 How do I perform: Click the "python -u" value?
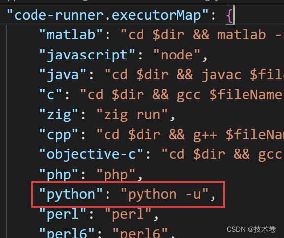tap(165, 194)
